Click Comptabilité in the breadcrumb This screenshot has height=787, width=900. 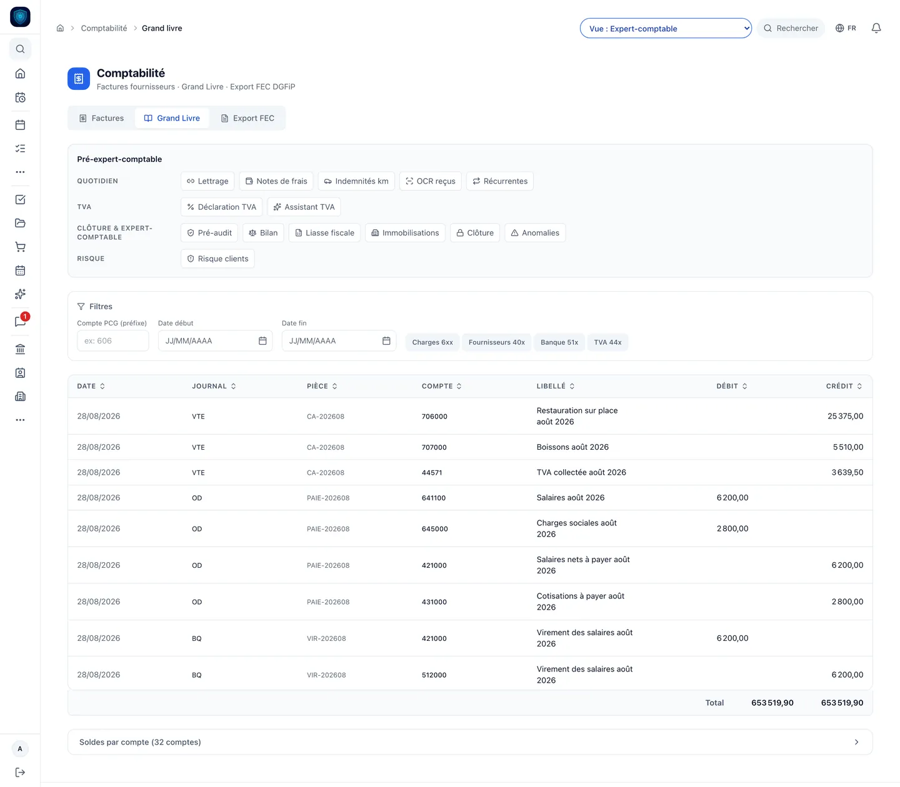coord(104,28)
